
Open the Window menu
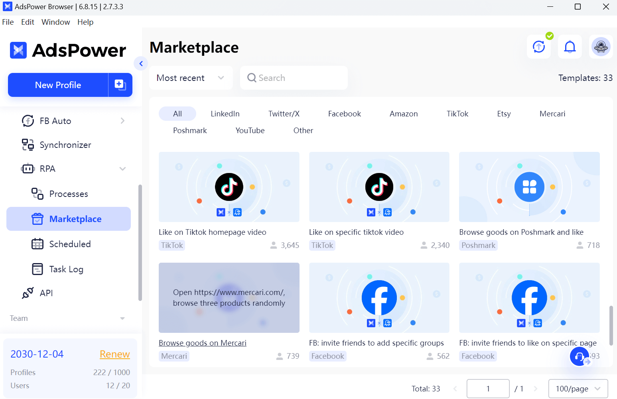(x=56, y=22)
